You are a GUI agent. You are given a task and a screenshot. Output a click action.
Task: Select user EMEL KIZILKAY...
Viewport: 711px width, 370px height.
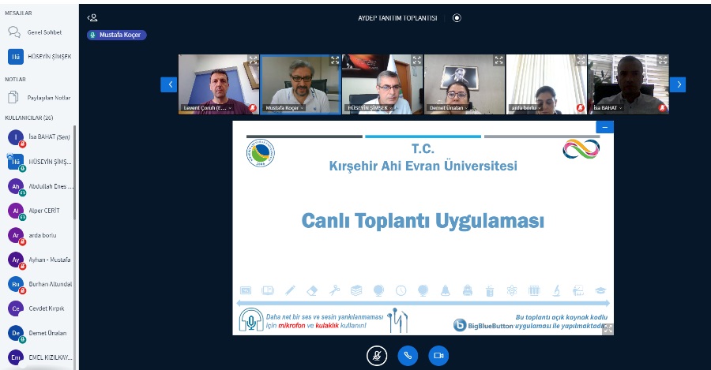tap(39, 357)
